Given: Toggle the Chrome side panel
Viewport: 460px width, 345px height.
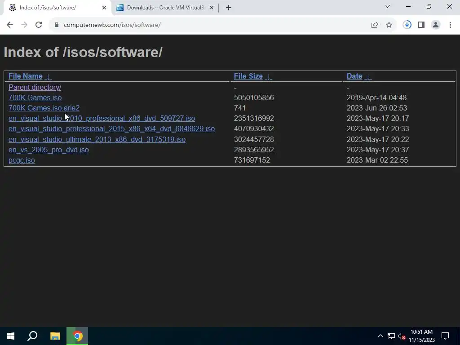Looking at the screenshot, I should (421, 25).
